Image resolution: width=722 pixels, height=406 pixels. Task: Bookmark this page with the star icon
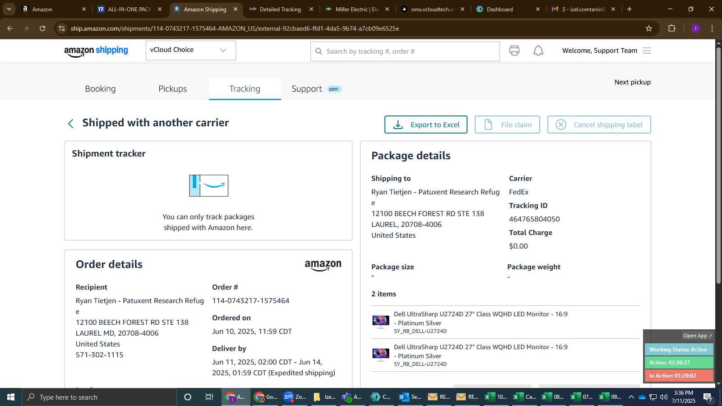[x=648, y=28]
